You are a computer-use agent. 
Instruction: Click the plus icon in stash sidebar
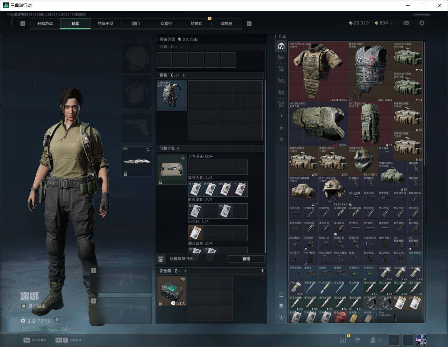[281, 116]
